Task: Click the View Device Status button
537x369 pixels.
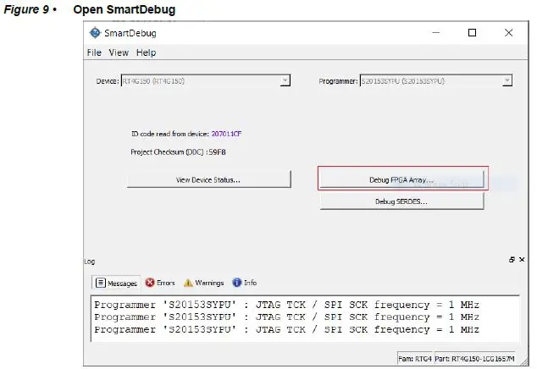Action: click(208, 179)
